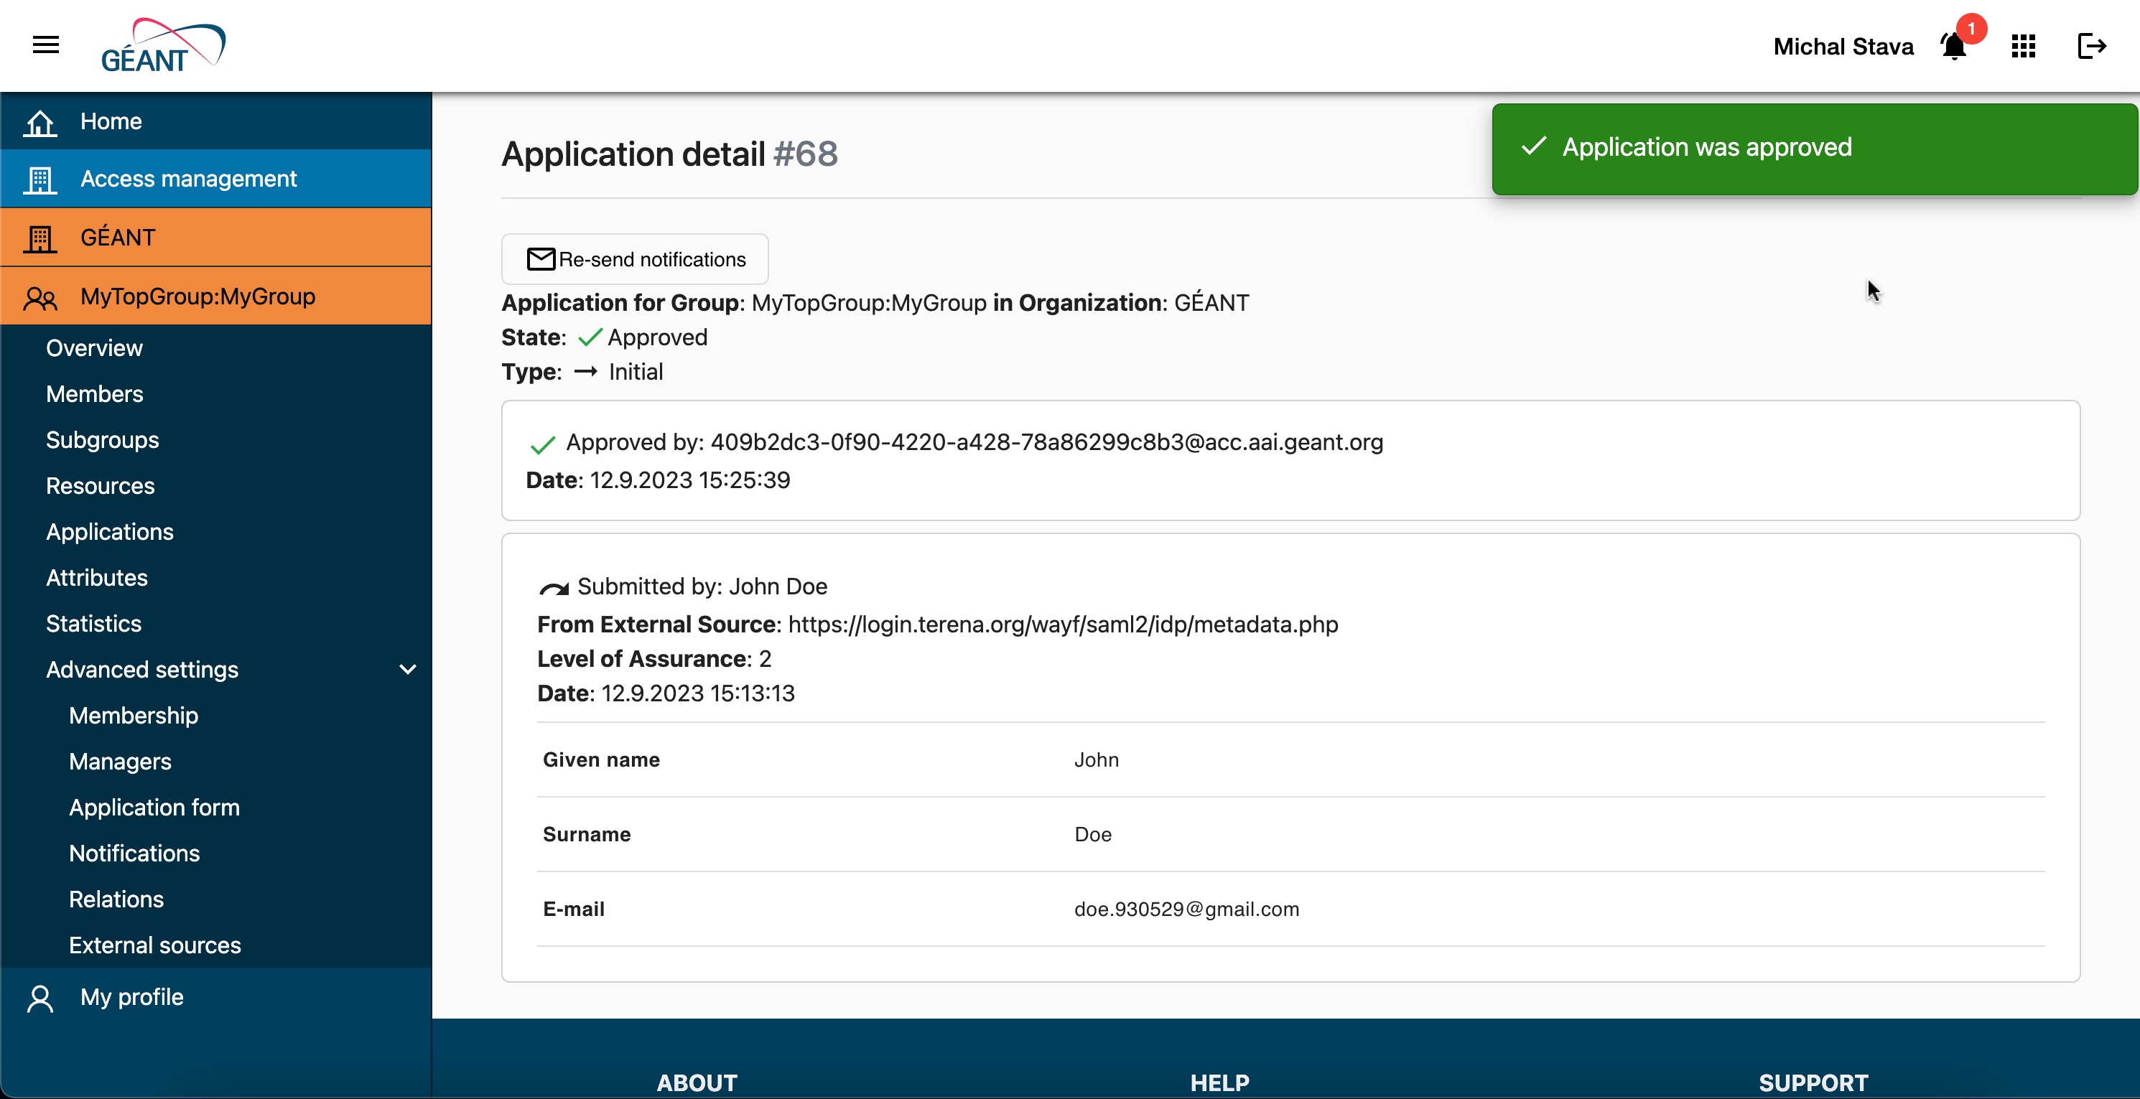Click Level of Assurance value

[765, 659]
